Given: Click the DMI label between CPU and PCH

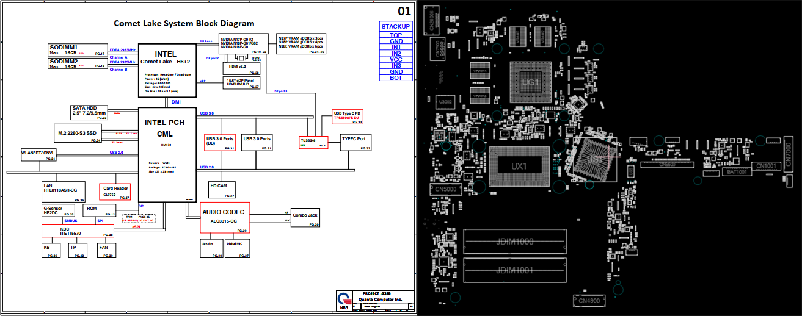Looking at the screenshot, I should [x=176, y=102].
